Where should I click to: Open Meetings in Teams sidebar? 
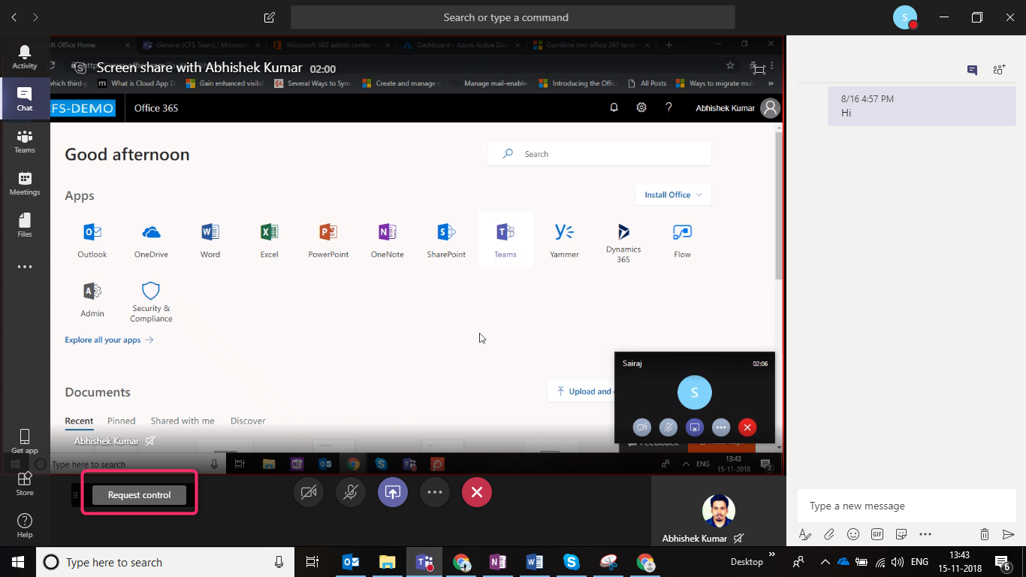point(25,183)
